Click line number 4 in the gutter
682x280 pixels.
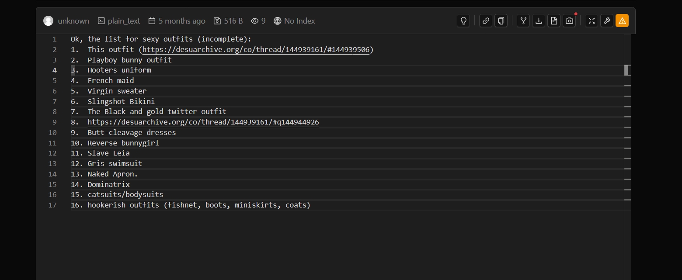[x=55, y=70]
